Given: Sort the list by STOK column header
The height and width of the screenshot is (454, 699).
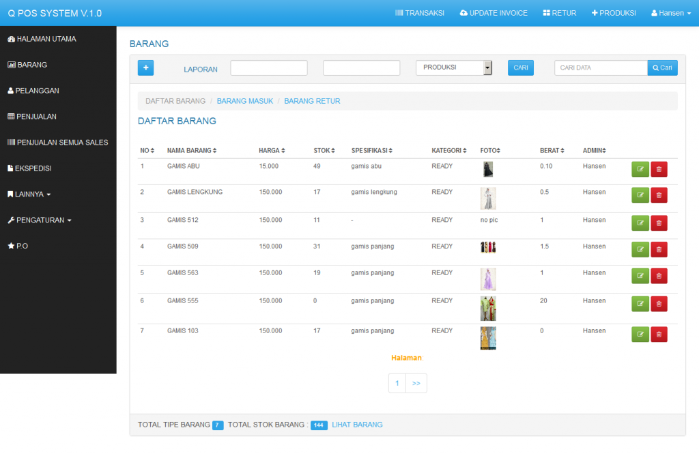Looking at the screenshot, I should coord(324,150).
